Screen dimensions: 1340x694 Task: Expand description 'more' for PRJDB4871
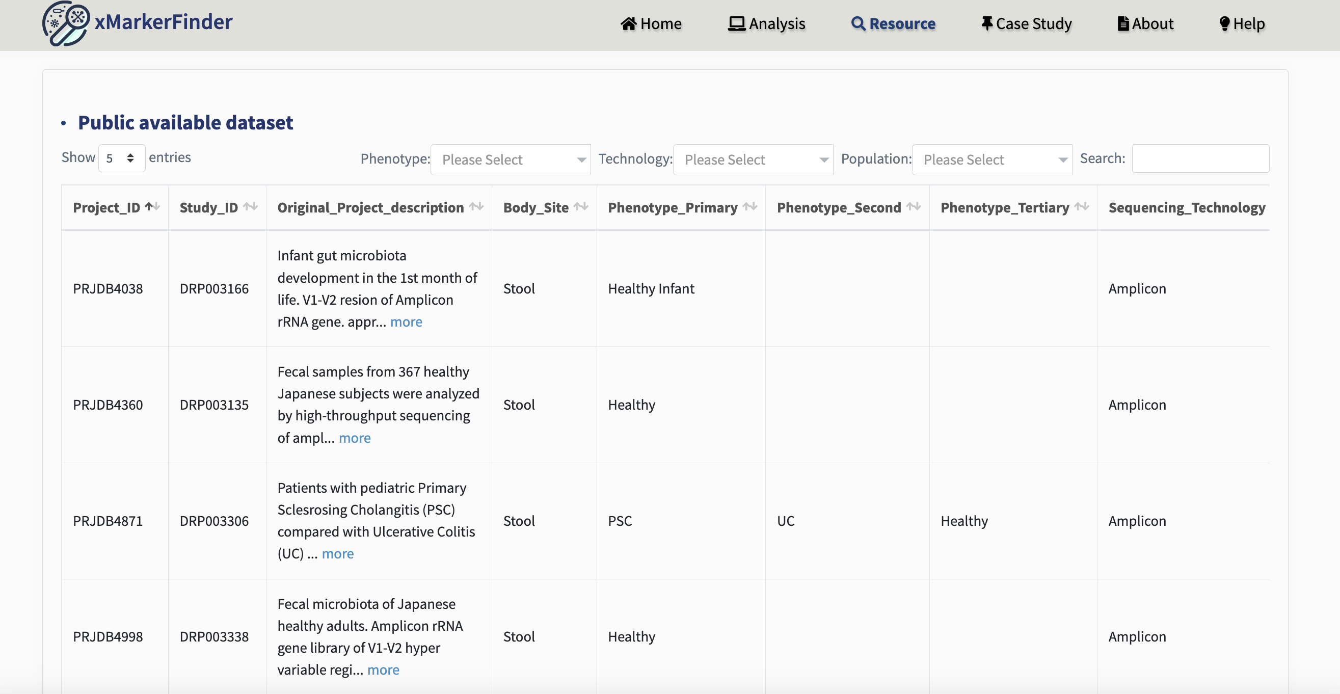pyautogui.click(x=337, y=553)
